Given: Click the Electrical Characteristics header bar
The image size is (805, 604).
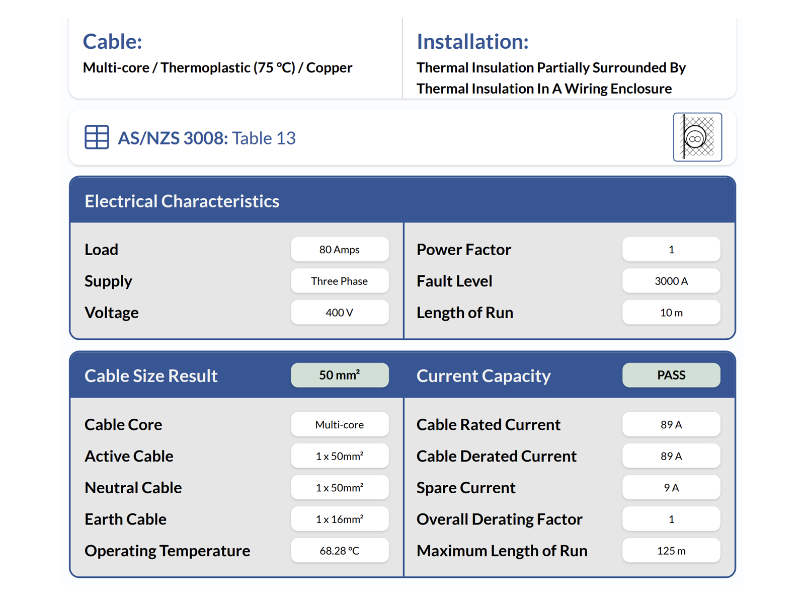Looking at the screenshot, I should pyautogui.click(x=182, y=201).
